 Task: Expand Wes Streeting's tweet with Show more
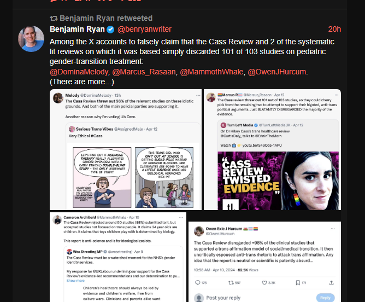75,281
